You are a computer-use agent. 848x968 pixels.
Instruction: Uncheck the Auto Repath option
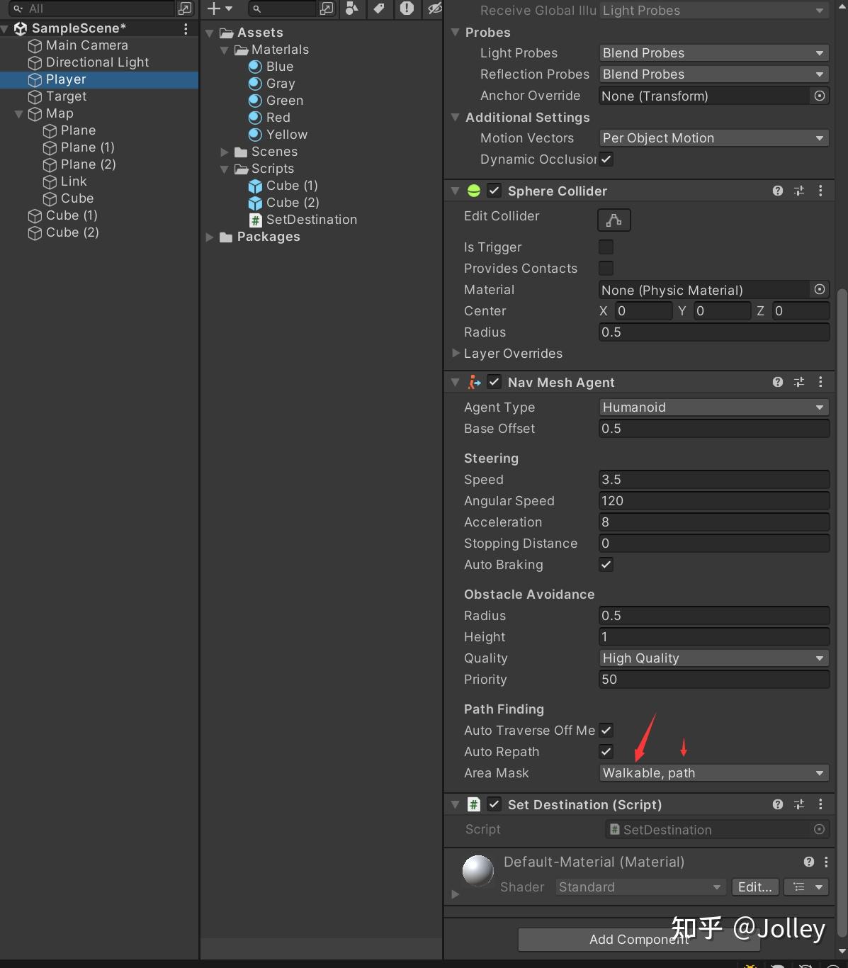coord(606,752)
